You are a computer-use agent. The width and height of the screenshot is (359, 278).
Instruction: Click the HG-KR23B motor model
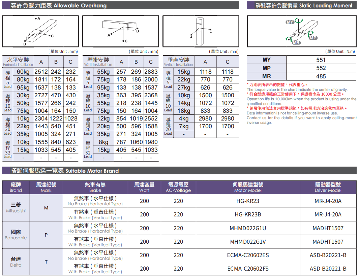(x=248, y=214)
